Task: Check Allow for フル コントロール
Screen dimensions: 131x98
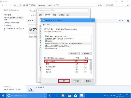Action: [76, 61]
